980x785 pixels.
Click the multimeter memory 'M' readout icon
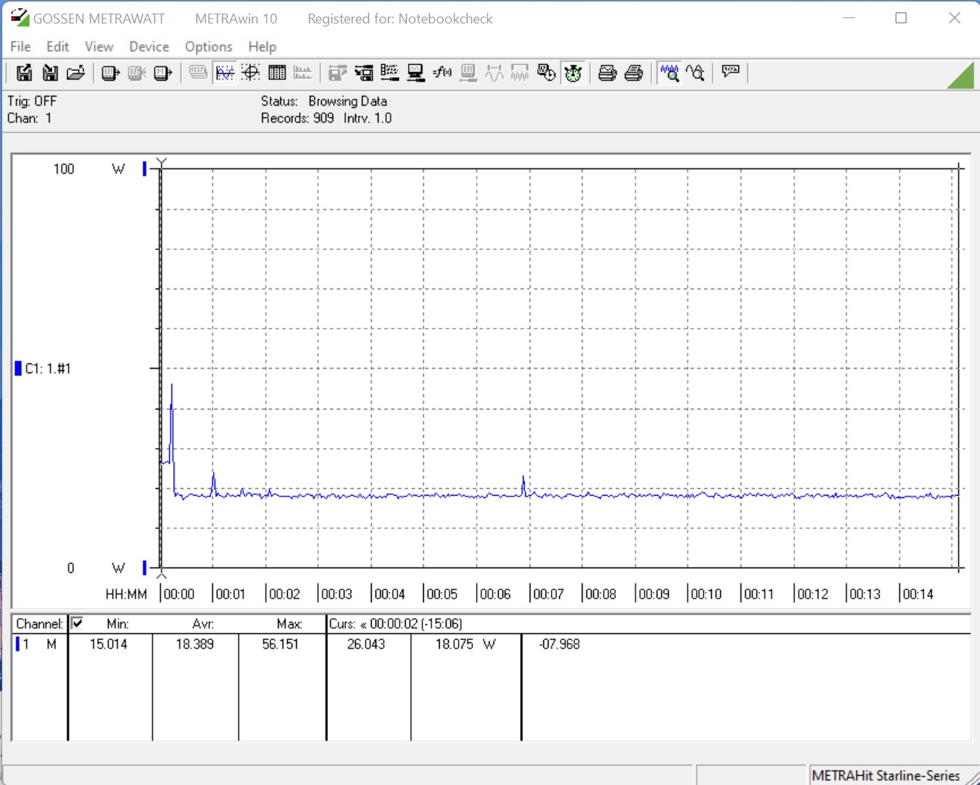click(162, 73)
